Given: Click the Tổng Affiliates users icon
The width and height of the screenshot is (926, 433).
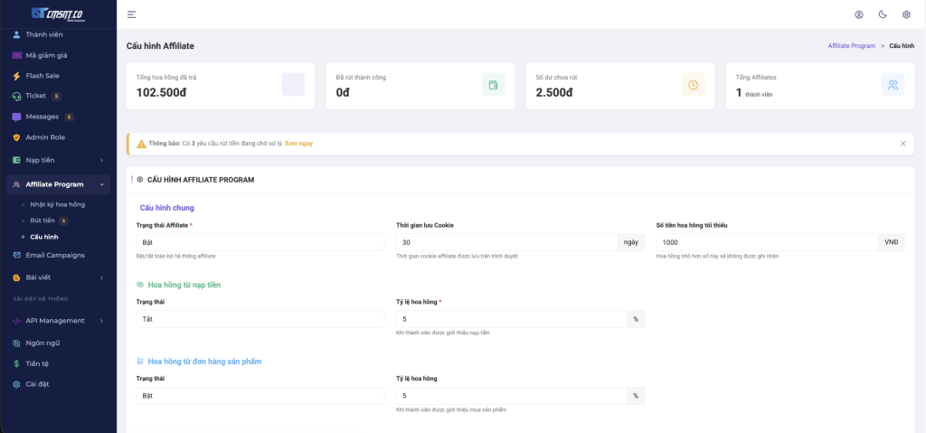Looking at the screenshot, I should [x=893, y=85].
